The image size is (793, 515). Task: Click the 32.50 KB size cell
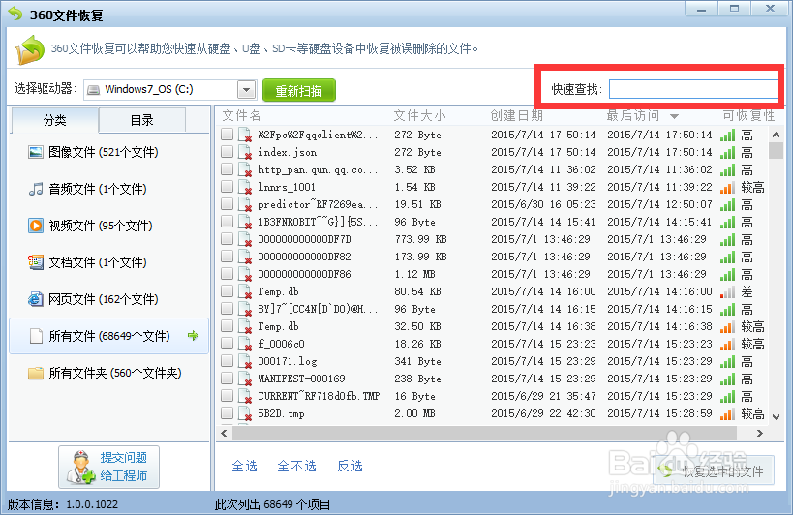pyautogui.click(x=417, y=326)
